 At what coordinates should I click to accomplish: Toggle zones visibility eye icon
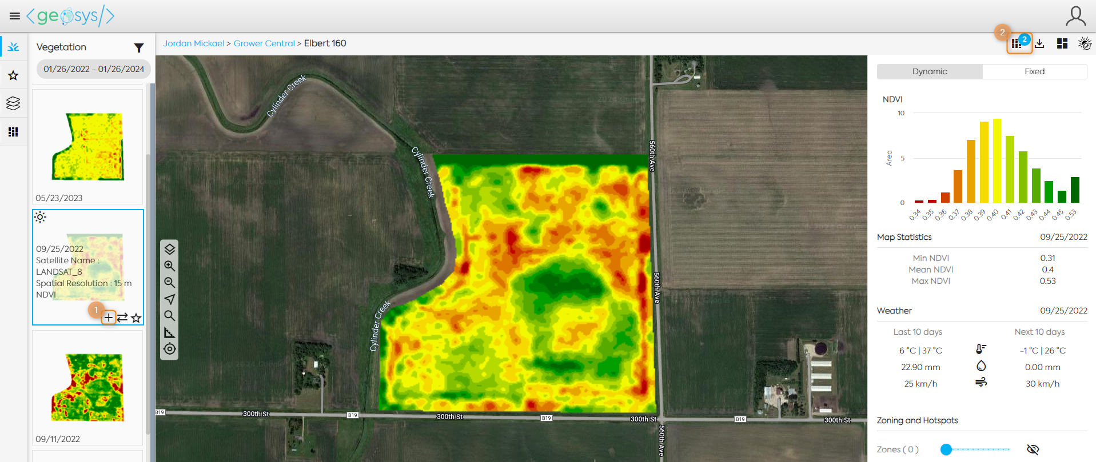pyautogui.click(x=1032, y=449)
